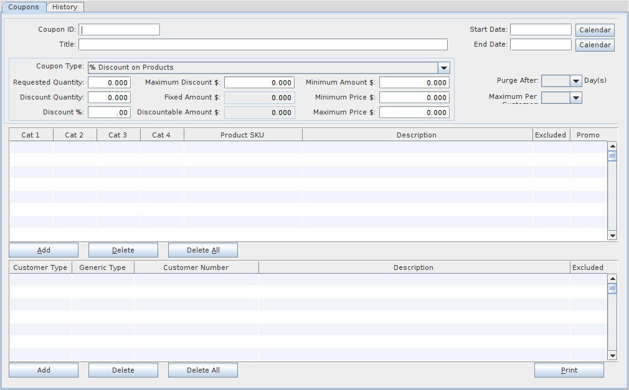This screenshot has height=390, width=629.
Task: Select the Coupons tab
Action: tap(24, 7)
